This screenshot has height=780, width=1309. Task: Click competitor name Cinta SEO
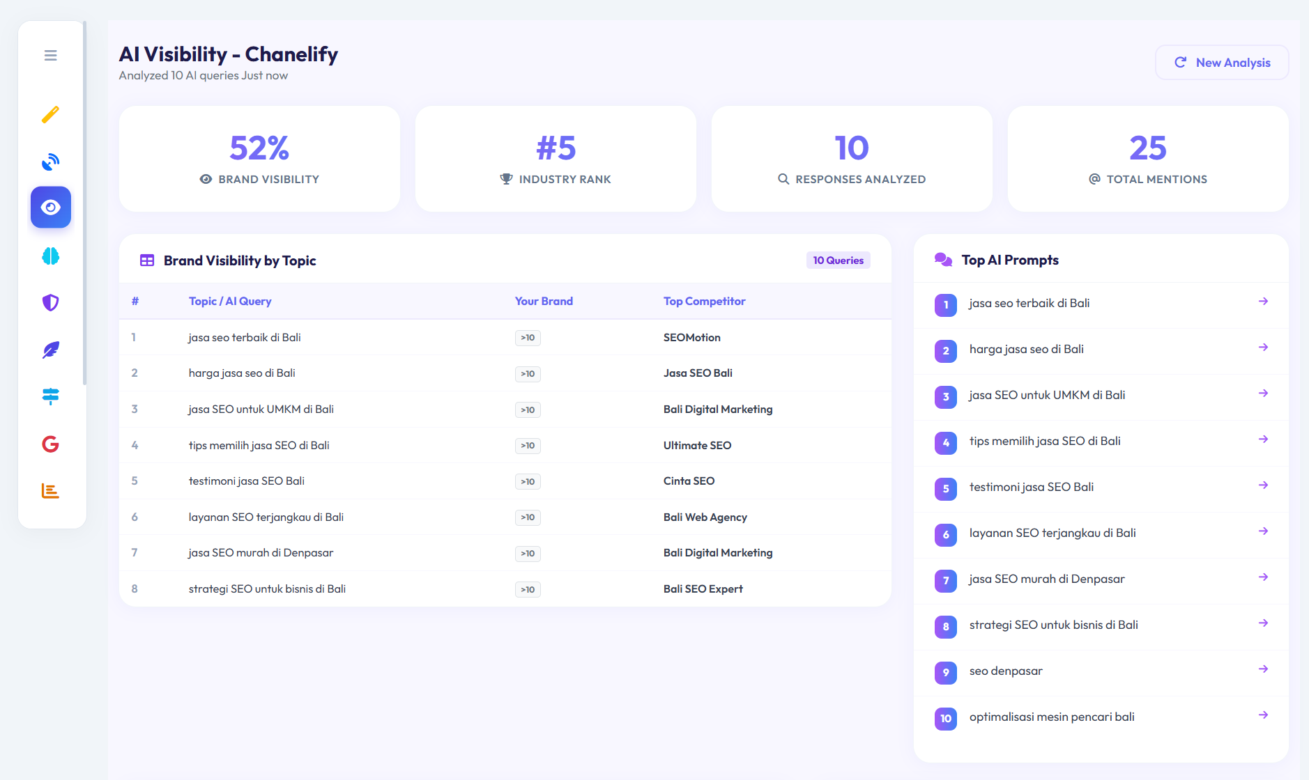(x=689, y=481)
